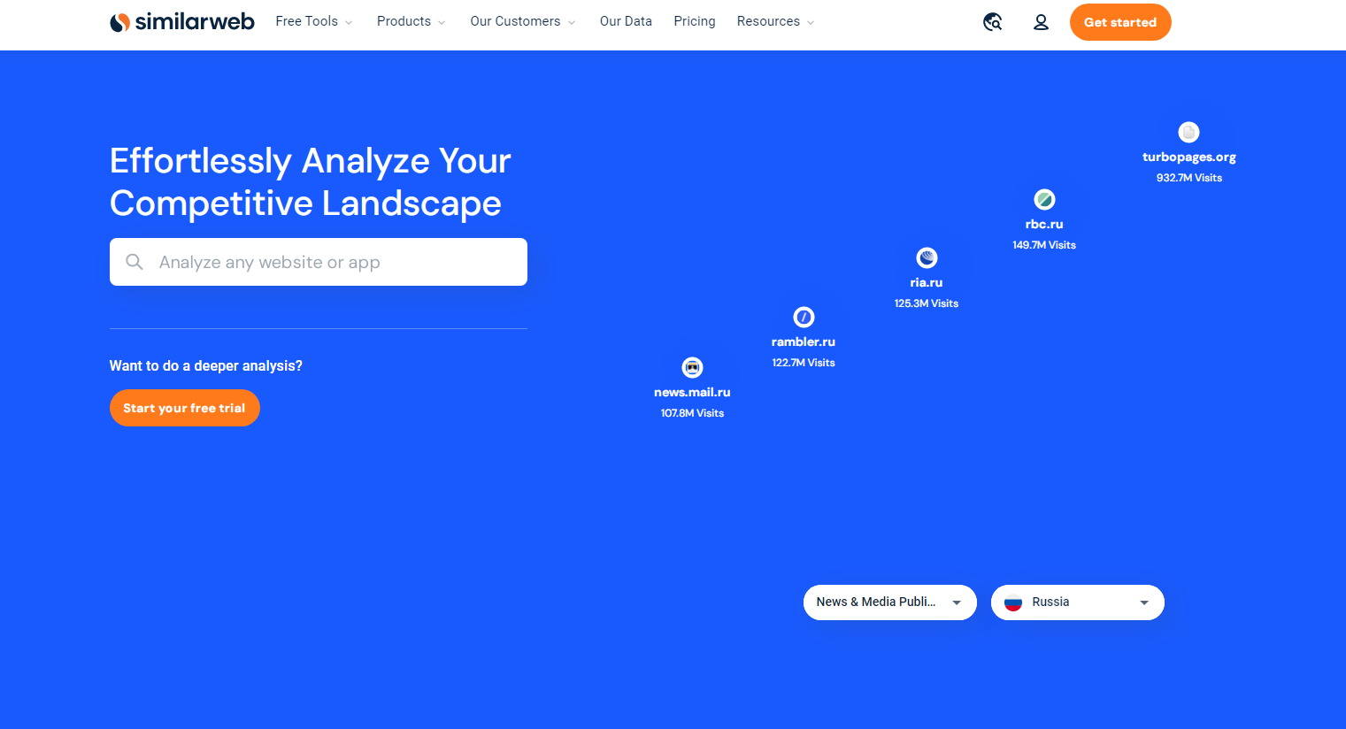Open the news.mail.ru label
The image size is (1346, 729).
[692, 393]
